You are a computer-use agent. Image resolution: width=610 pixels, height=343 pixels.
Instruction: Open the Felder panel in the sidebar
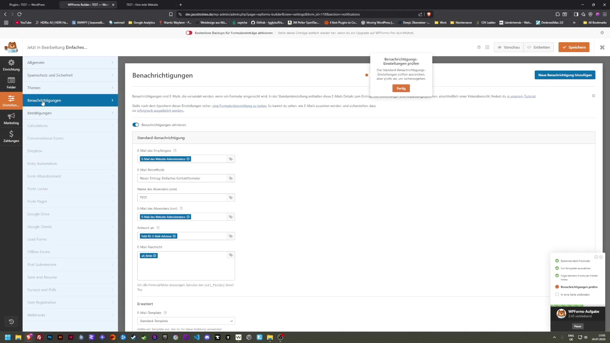tap(11, 83)
